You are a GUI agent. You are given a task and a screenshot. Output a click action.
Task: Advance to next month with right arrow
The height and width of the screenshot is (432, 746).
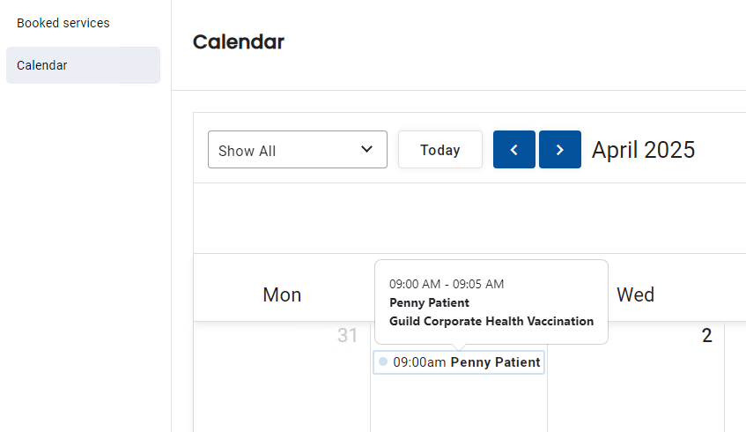pyautogui.click(x=560, y=150)
